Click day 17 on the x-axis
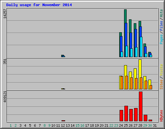Viewport: 165px width, 129px height. (x=87, y=125)
